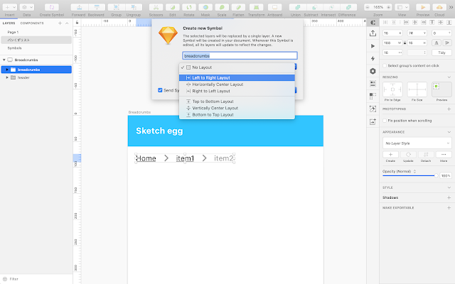Create a new layer style

point(390,155)
